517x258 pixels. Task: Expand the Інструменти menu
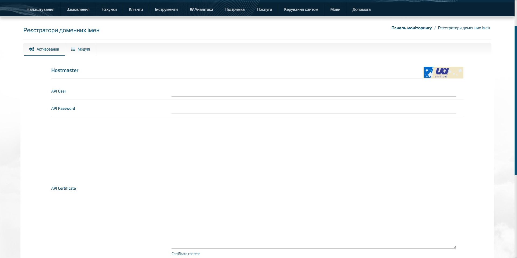click(166, 9)
